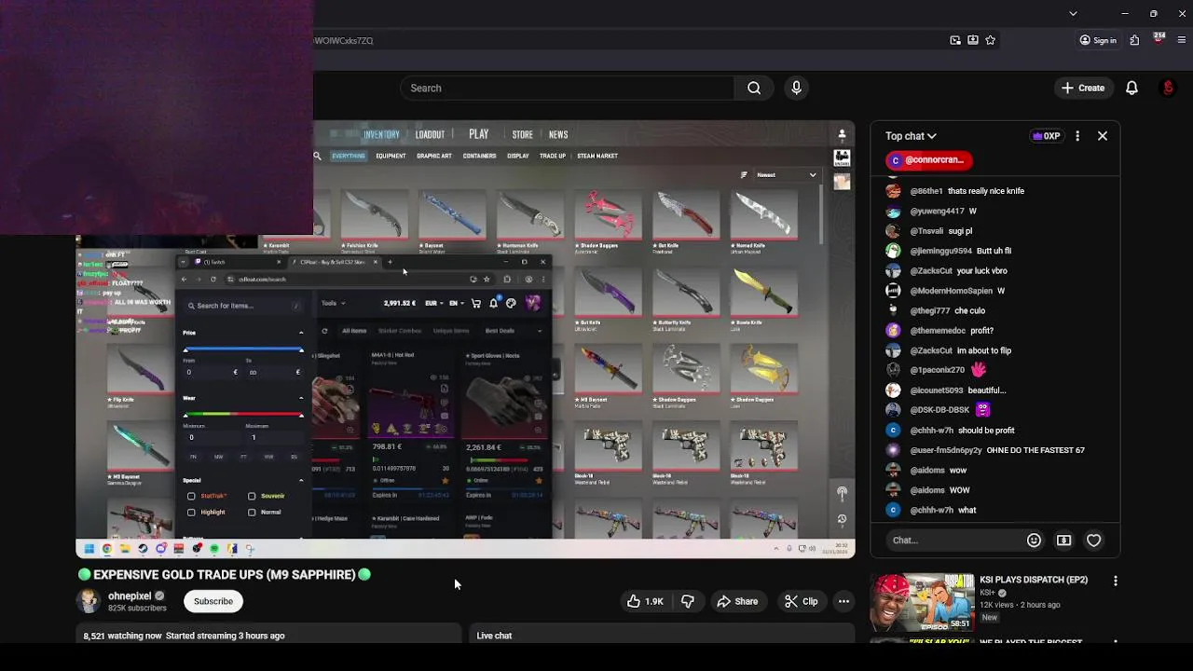Open the emoji picker in chat

(x=1034, y=541)
